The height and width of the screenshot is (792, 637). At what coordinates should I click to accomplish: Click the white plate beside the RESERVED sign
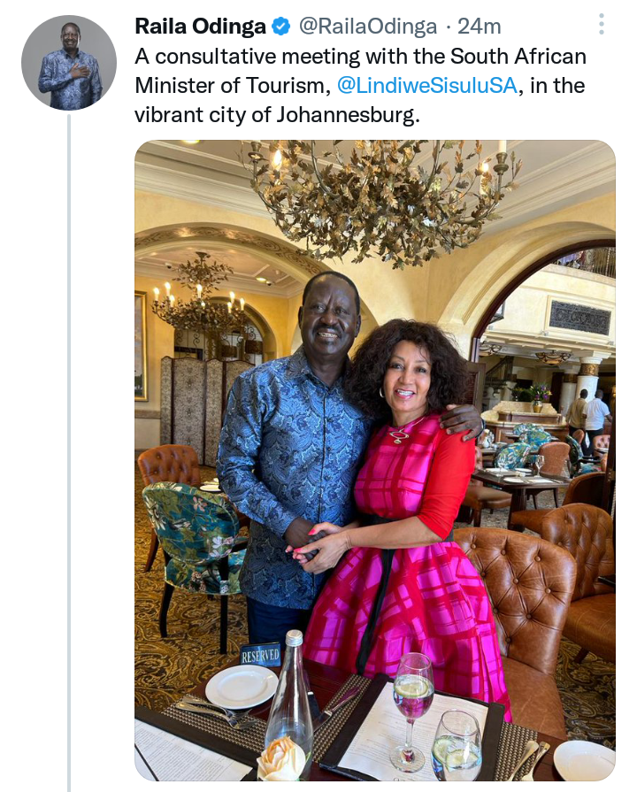pyautogui.click(x=242, y=687)
